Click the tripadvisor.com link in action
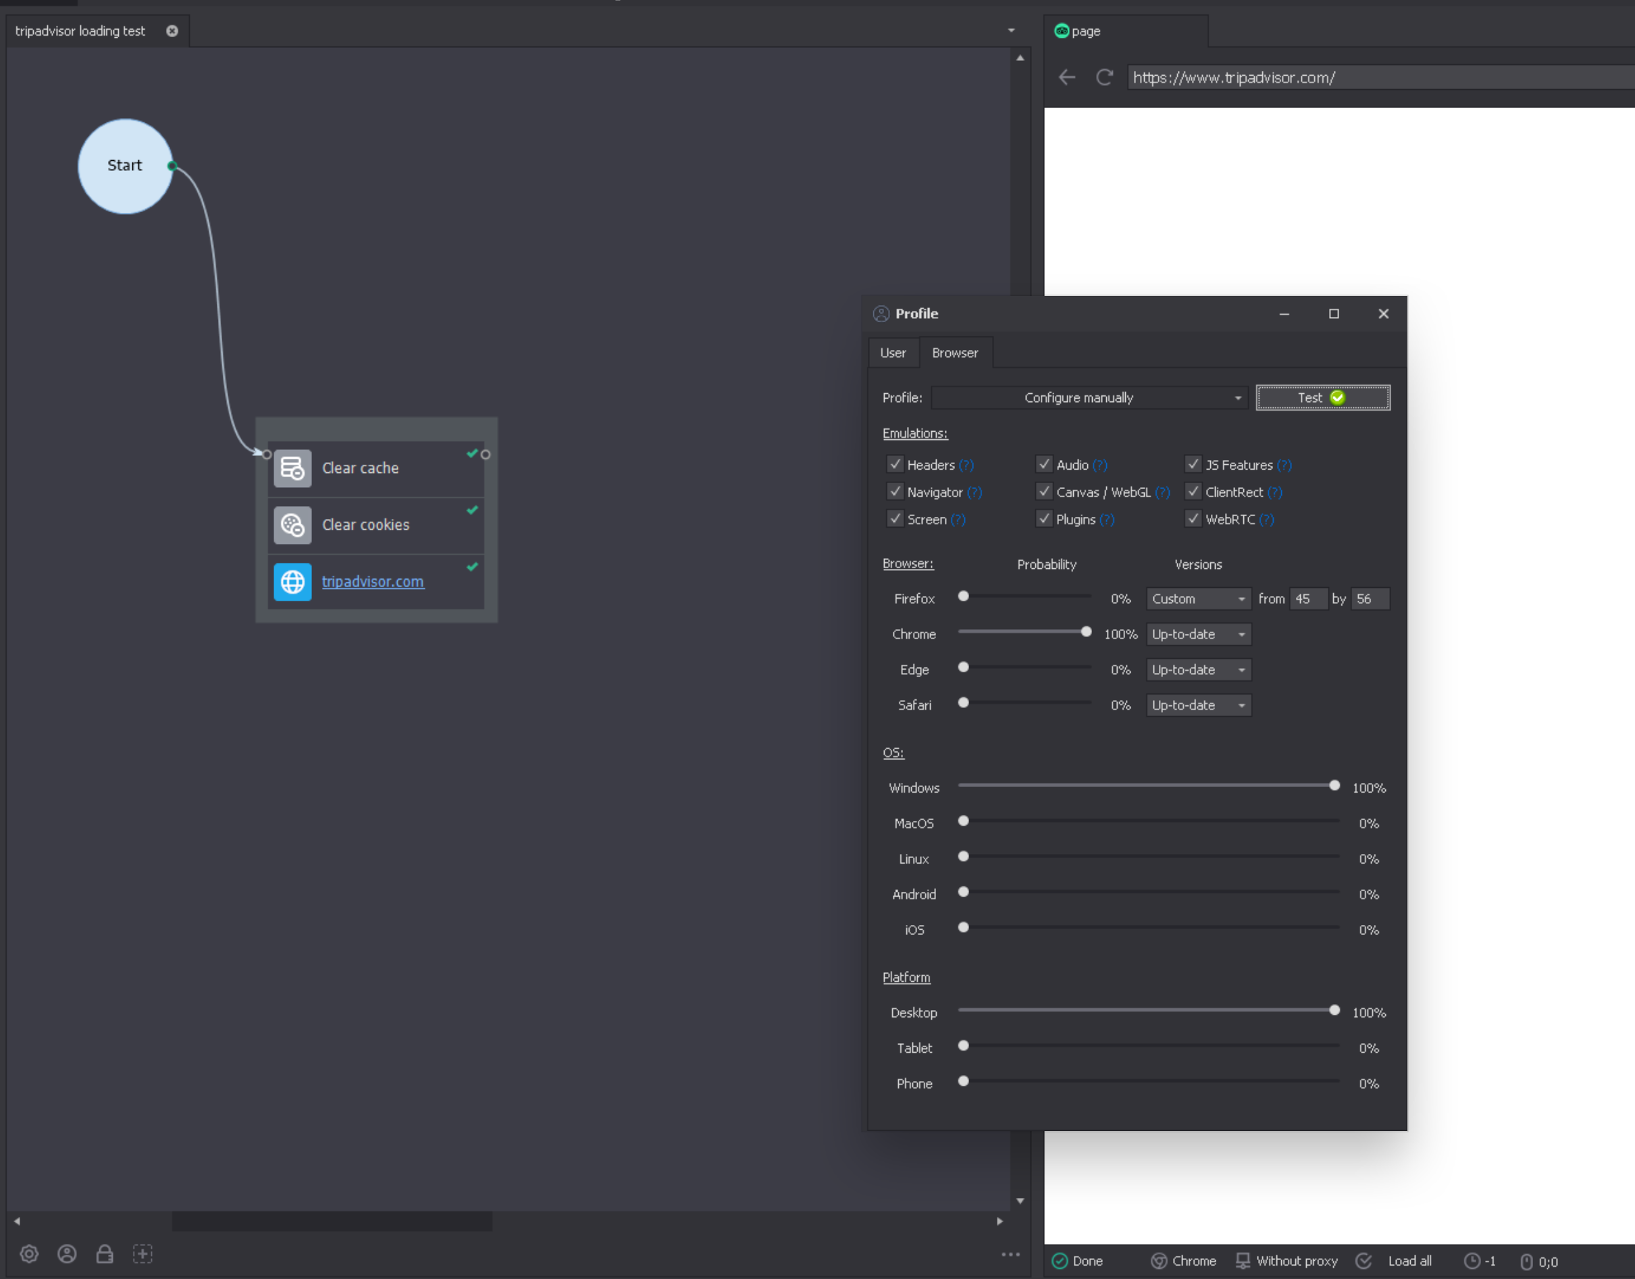Screen dimensions: 1635x1279 click(x=373, y=581)
